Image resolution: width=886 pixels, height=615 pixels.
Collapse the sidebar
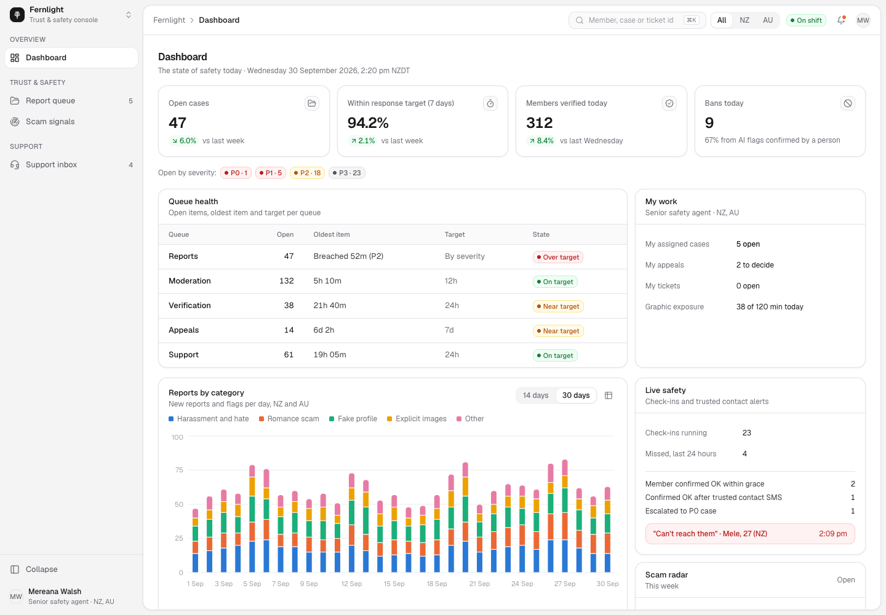pos(71,569)
